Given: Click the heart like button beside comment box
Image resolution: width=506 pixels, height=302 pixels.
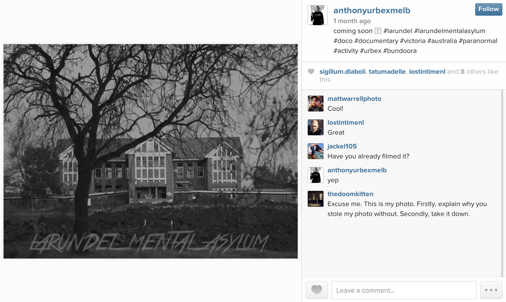Looking at the screenshot, I should point(317,290).
